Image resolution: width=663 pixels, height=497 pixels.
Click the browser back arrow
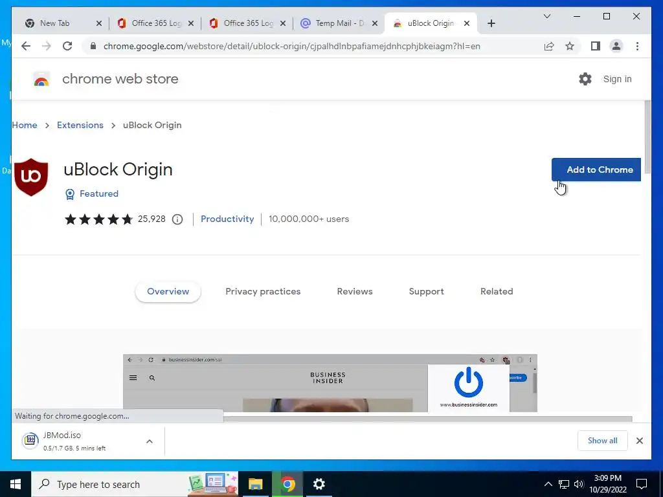pos(26,46)
